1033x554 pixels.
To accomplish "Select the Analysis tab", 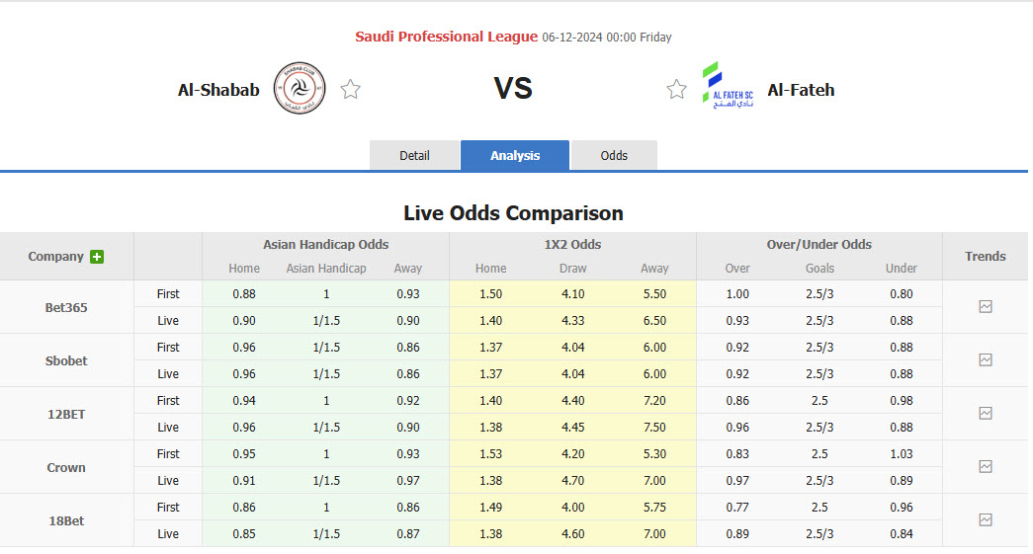I will 515,156.
